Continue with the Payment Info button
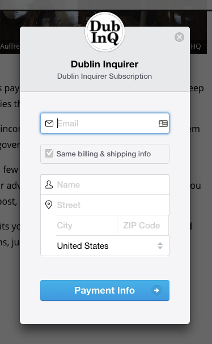Image resolution: width=212 pixels, height=344 pixels. pos(105,291)
